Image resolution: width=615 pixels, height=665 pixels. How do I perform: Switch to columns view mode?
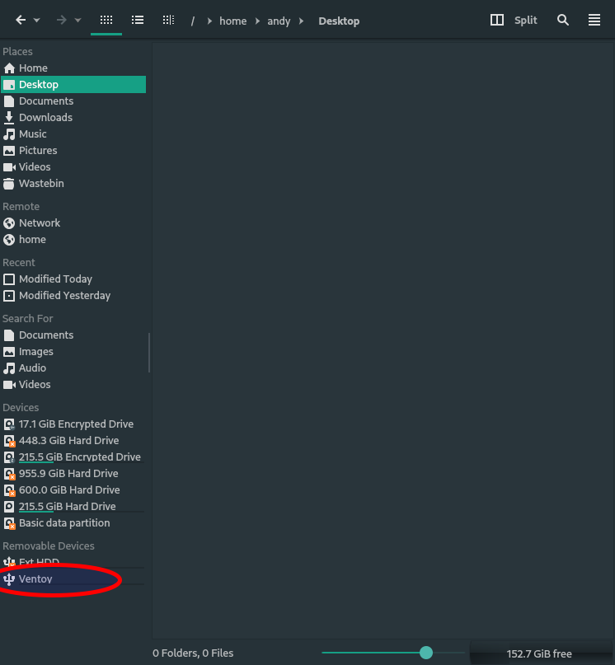(168, 20)
